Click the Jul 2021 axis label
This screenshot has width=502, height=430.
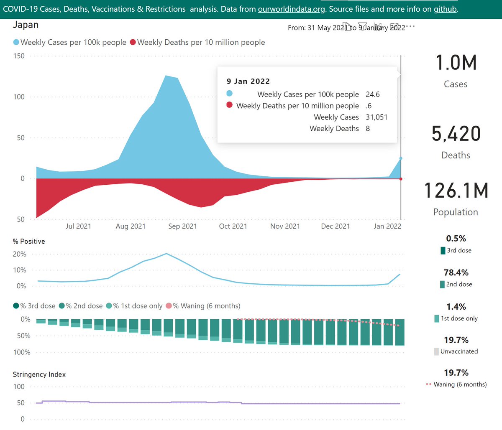[x=78, y=226]
